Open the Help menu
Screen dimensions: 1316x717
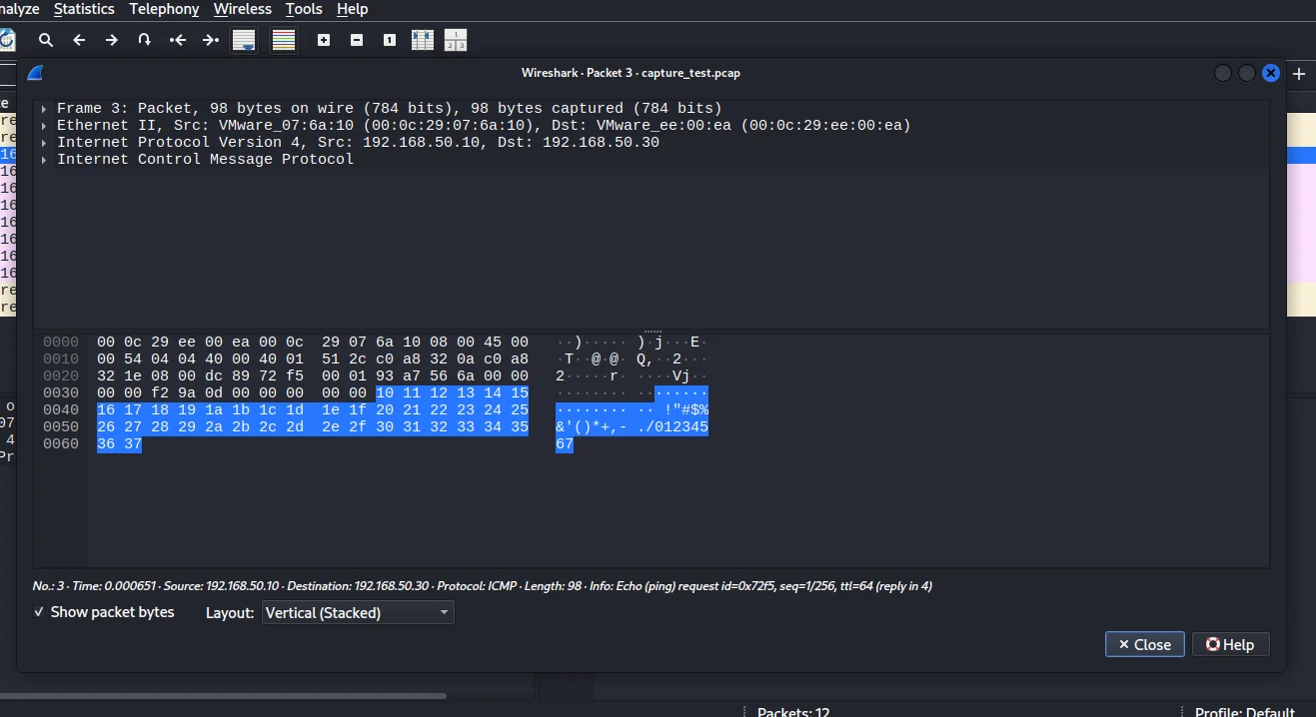coord(353,9)
